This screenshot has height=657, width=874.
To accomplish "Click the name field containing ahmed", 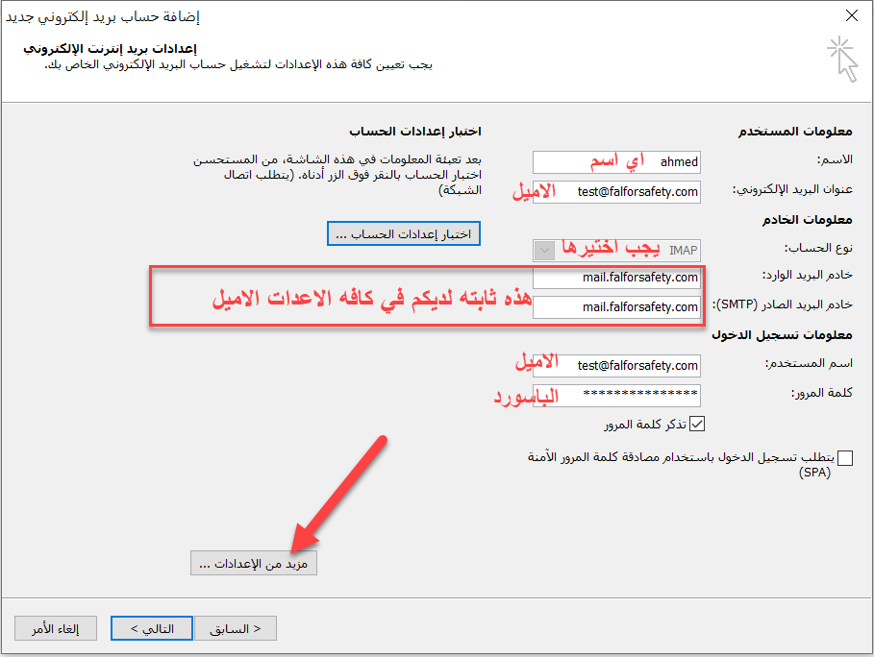I will tap(616, 162).
